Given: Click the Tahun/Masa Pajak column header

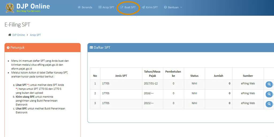Looking at the screenshot, I should [x=152, y=74].
